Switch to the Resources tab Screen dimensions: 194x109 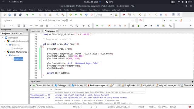point(17,34)
